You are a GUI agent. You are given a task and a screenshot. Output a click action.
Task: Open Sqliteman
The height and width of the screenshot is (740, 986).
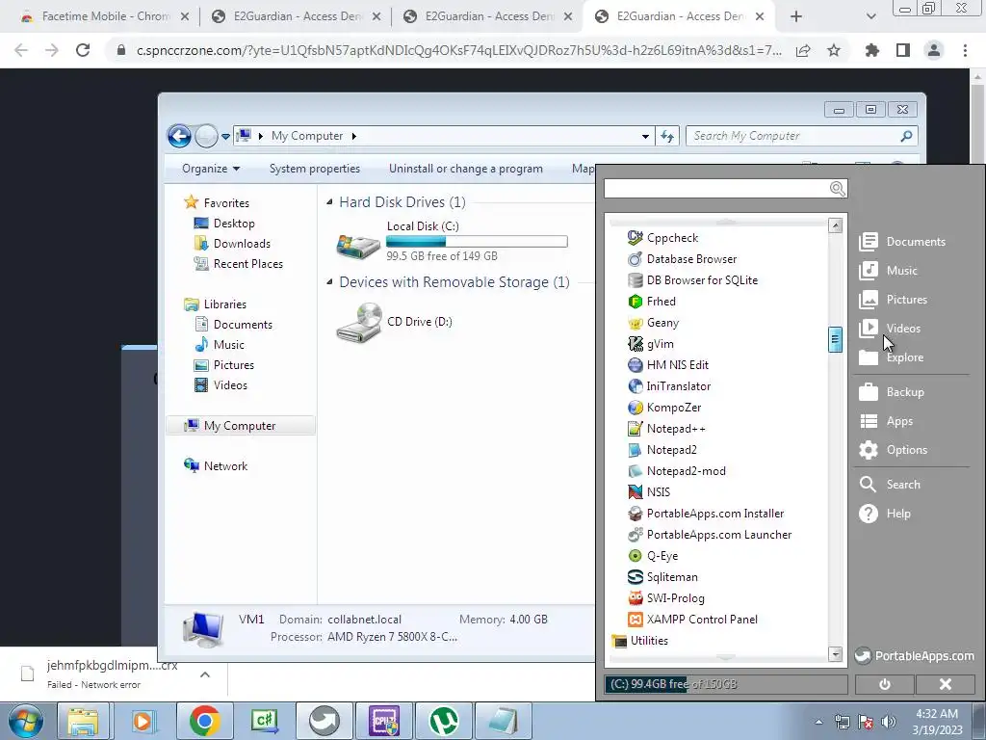point(662,577)
